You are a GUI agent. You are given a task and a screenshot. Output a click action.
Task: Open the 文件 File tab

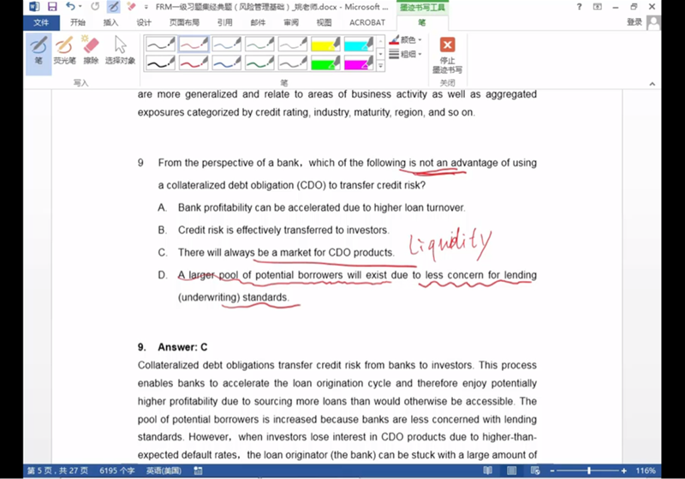tap(41, 22)
